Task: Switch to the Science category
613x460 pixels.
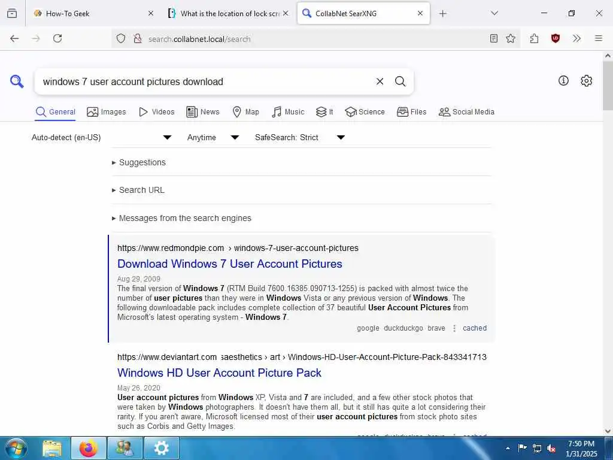Action: 365,112
